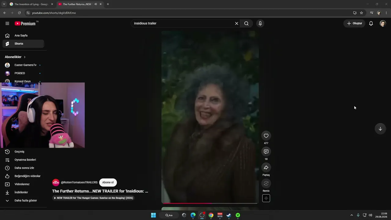Open the Windows Start menu
391x220 pixels.
pos(153,215)
